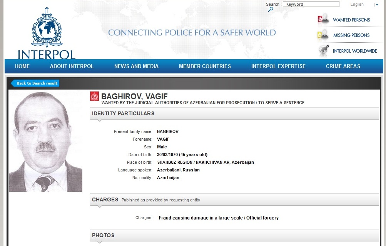Screen dimensions: 386x246
Task: Click the Search: label text
Action: click(x=274, y=5)
